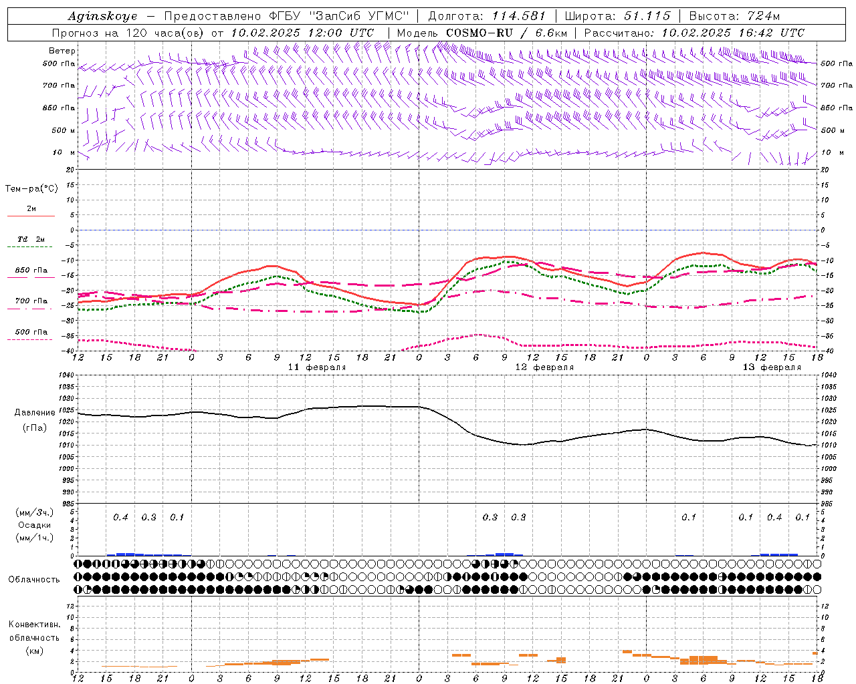Click "Рассчитано: 10.02.2025 16:42 UTC" text
Viewport: 856px width, 684px height.
694,33
